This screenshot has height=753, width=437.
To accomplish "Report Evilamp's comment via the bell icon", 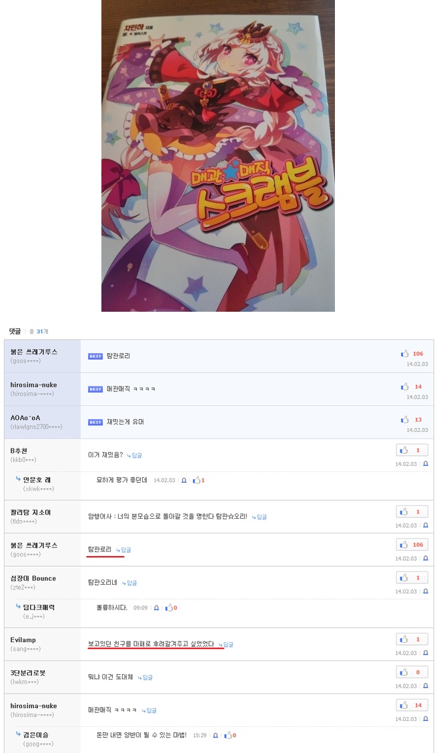I will click(426, 653).
